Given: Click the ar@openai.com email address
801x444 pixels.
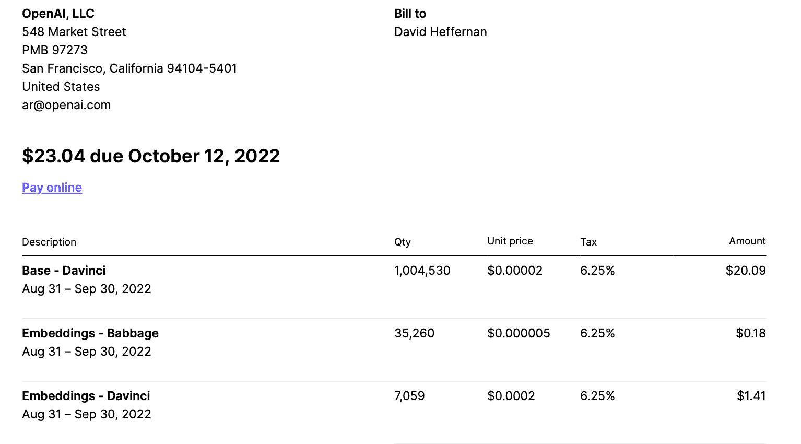Looking at the screenshot, I should 66,105.
